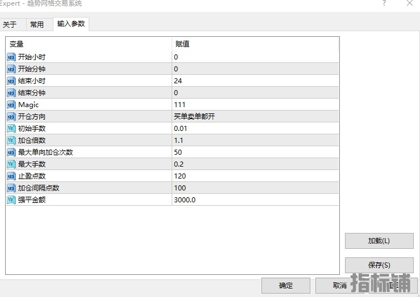Edit the 止盈点数 value 120
Viewport: 420px width, 297px height.
tap(255, 176)
